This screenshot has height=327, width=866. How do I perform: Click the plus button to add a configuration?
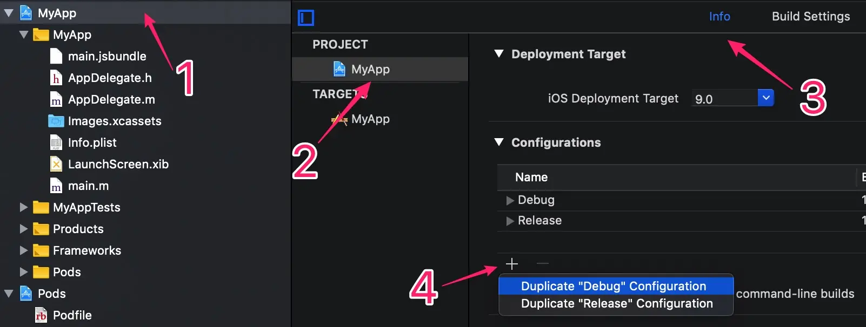[511, 264]
